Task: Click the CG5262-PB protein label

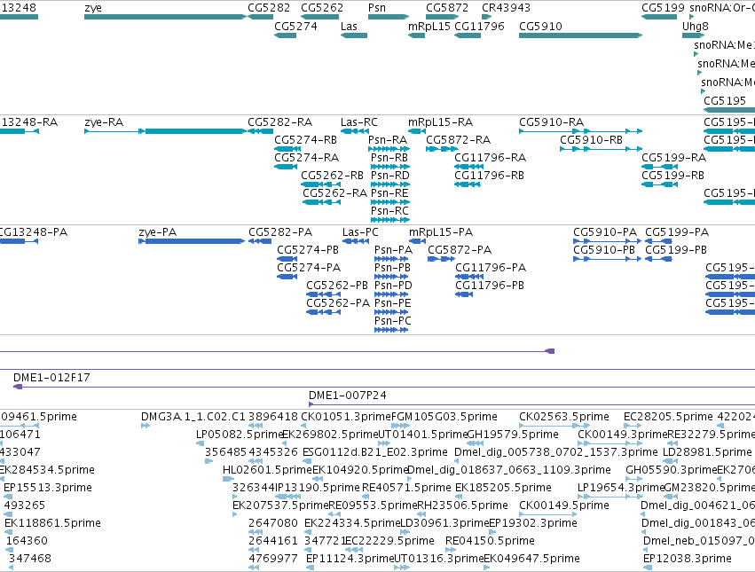Action: click(x=337, y=286)
